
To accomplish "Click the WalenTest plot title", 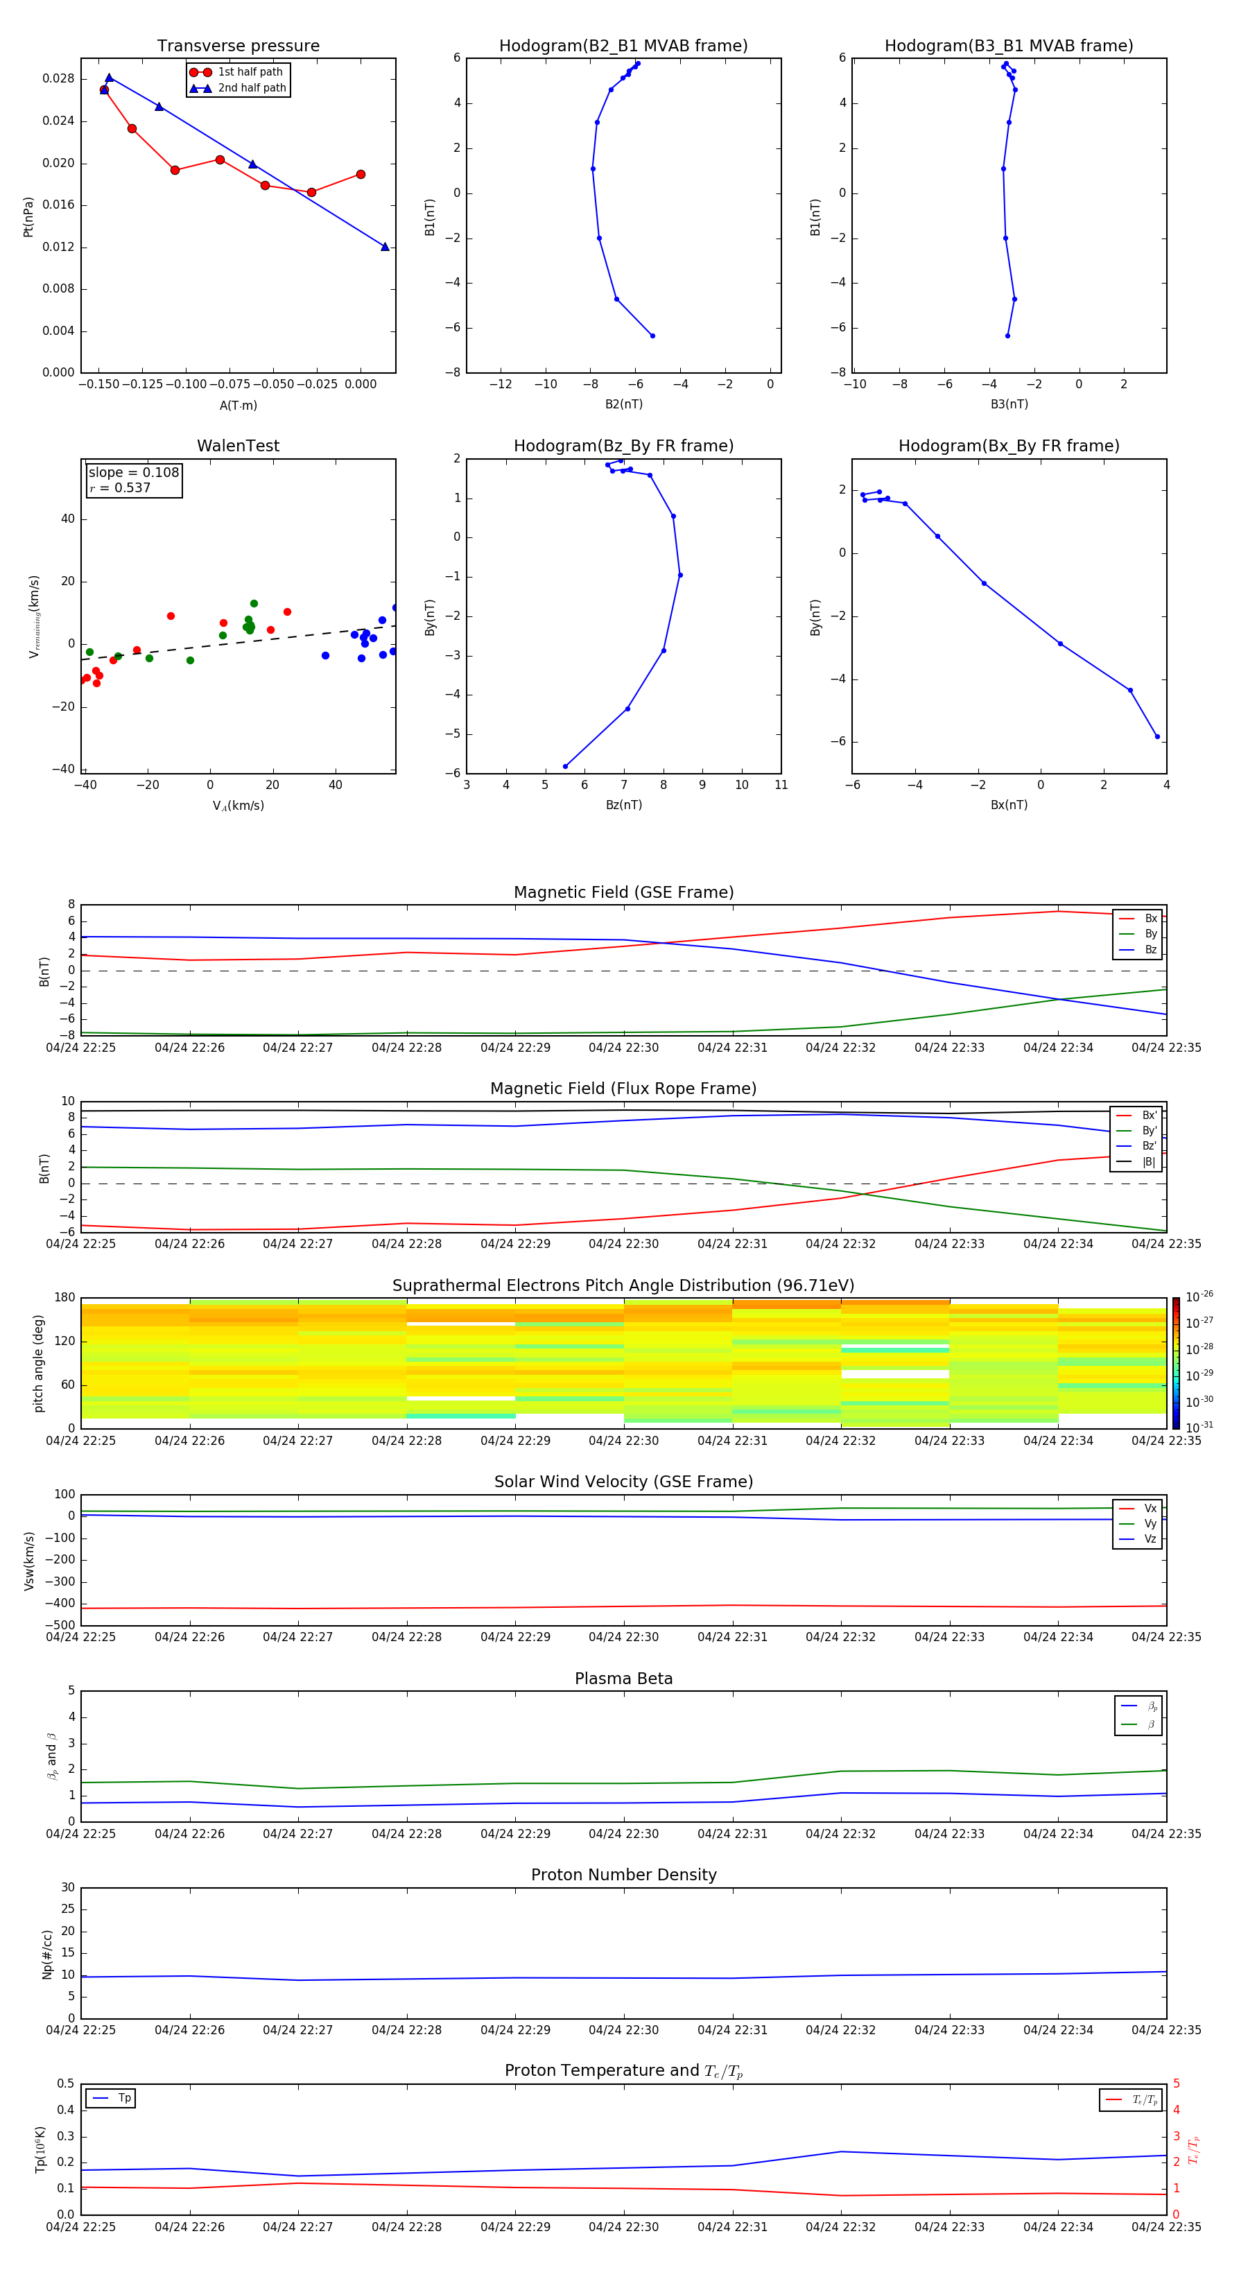I will (238, 446).
